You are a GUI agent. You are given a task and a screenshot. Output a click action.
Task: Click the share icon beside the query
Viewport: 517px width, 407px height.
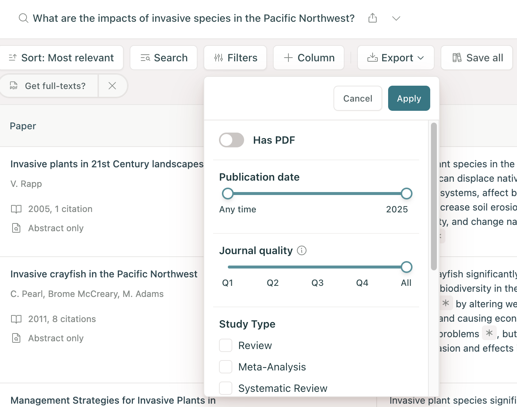click(373, 18)
